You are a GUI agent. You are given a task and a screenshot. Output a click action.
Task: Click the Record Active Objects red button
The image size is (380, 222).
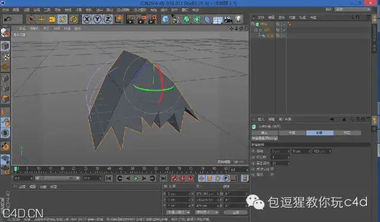pyautogui.click(x=174, y=179)
